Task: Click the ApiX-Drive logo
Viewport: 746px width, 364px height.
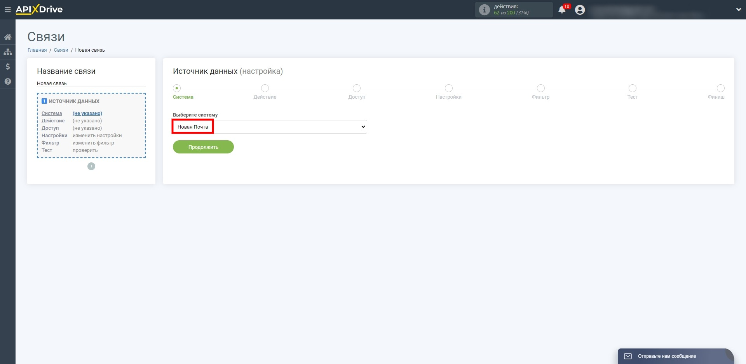Action: pos(39,10)
